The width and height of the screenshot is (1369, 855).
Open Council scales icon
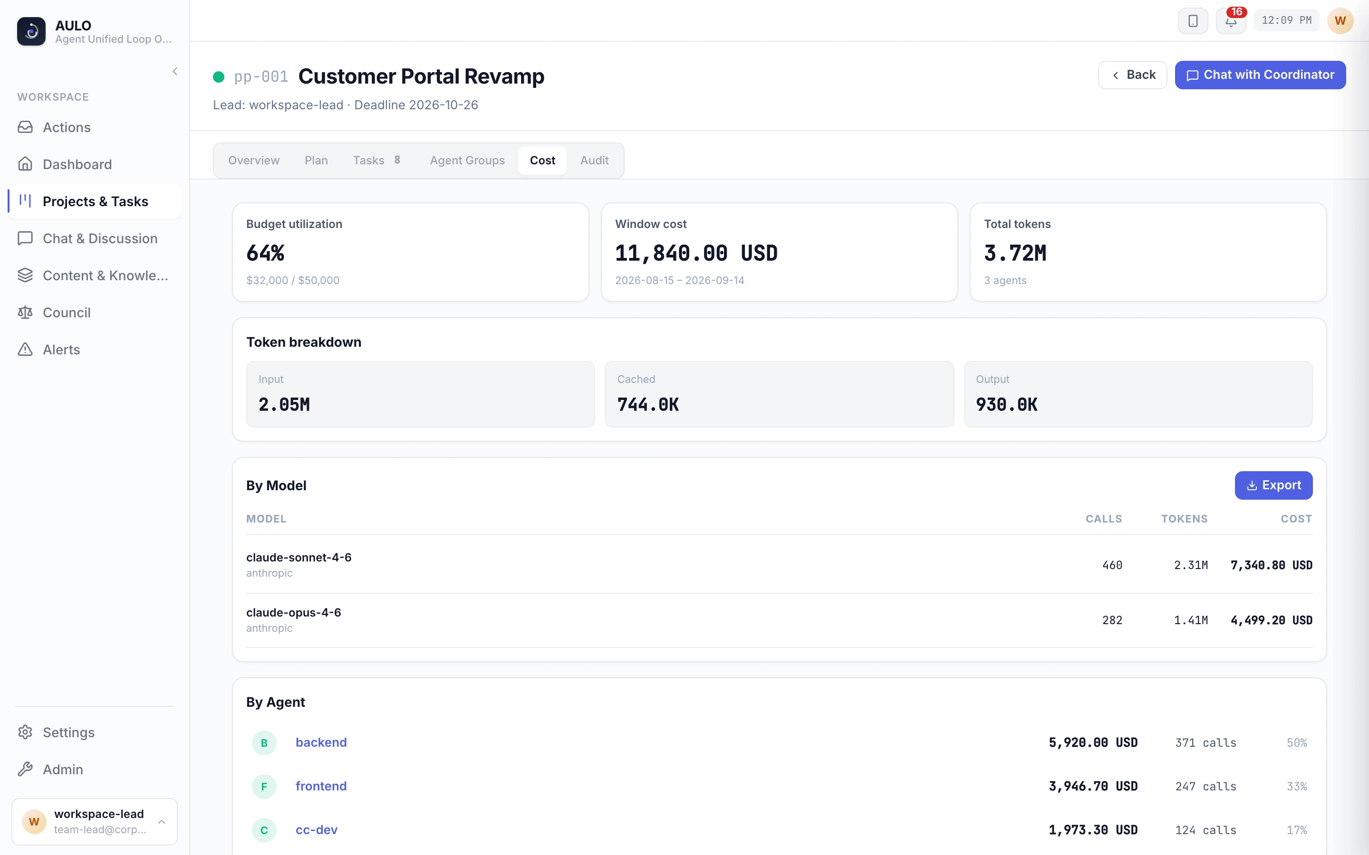[x=25, y=312]
